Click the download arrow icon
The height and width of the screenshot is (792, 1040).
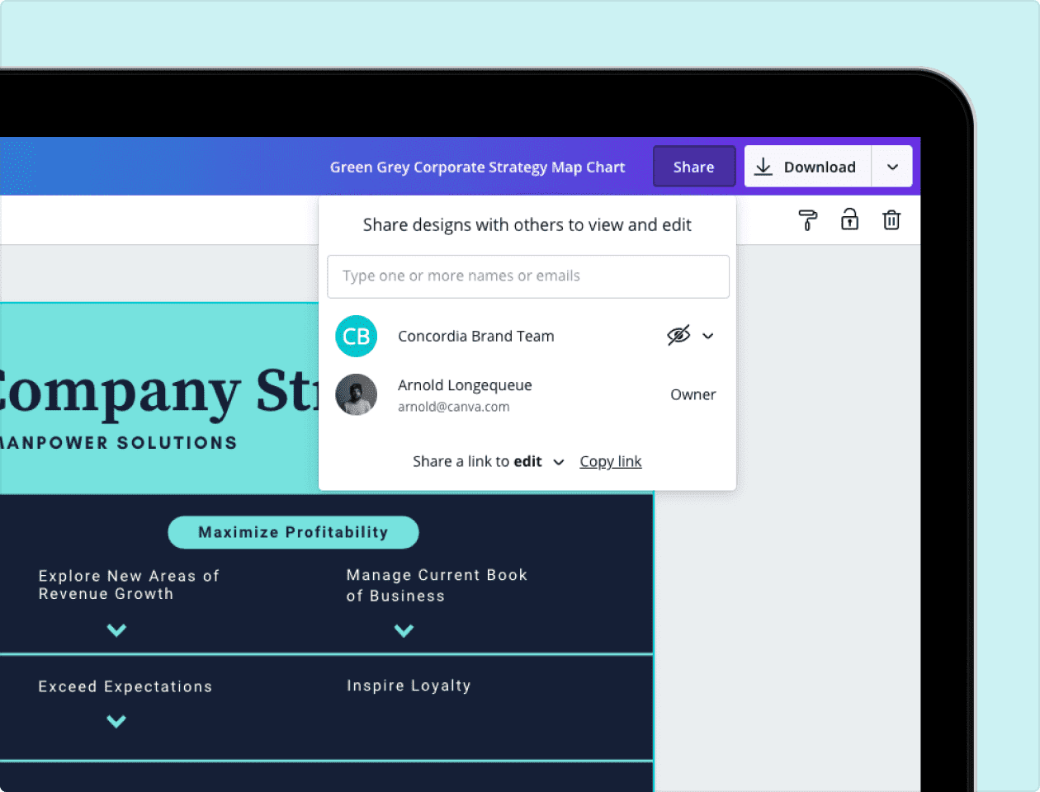(x=763, y=167)
